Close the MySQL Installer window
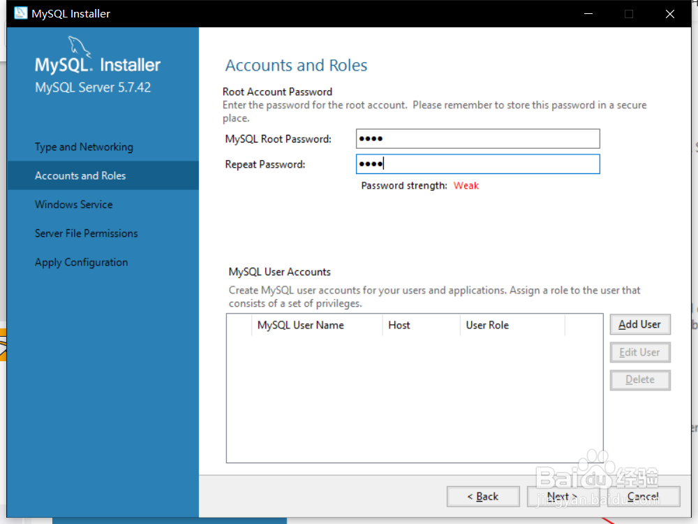This screenshot has width=698, height=524. (670, 14)
